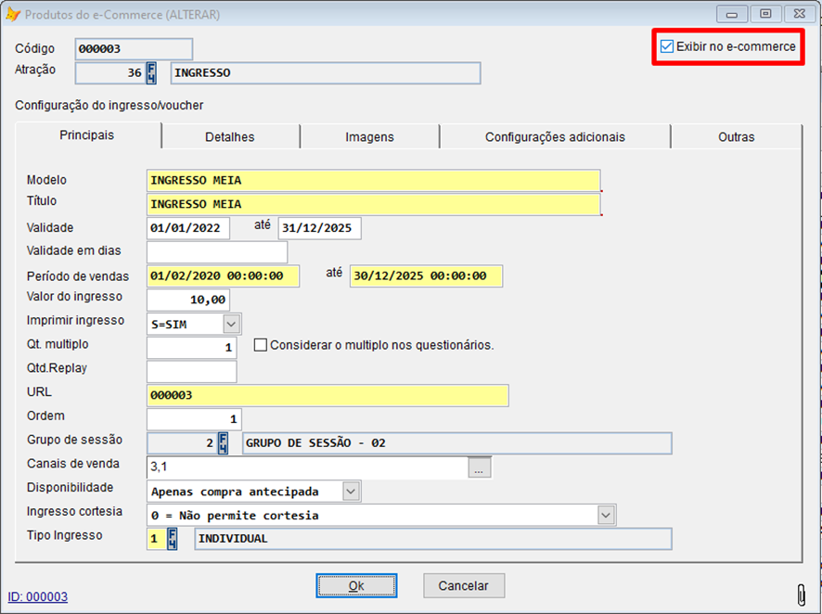Click the F4 lookup icon beside Atração
822x614 pixels.
(x=152, y=73)
